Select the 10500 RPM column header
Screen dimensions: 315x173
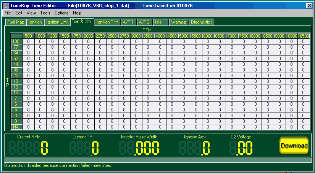point(304,36)
